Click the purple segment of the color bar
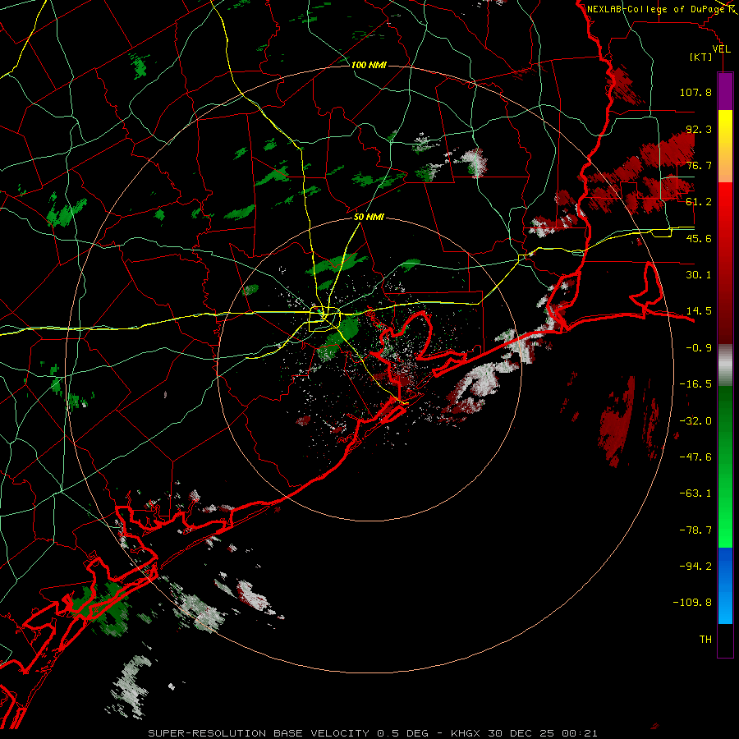 tap(725, 91)
